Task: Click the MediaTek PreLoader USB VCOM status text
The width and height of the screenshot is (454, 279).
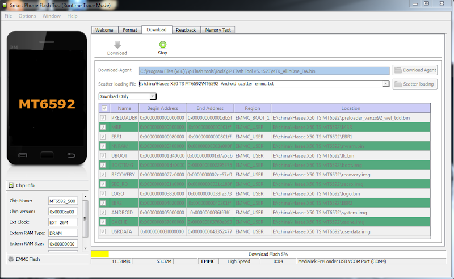Action: (342, 261)
